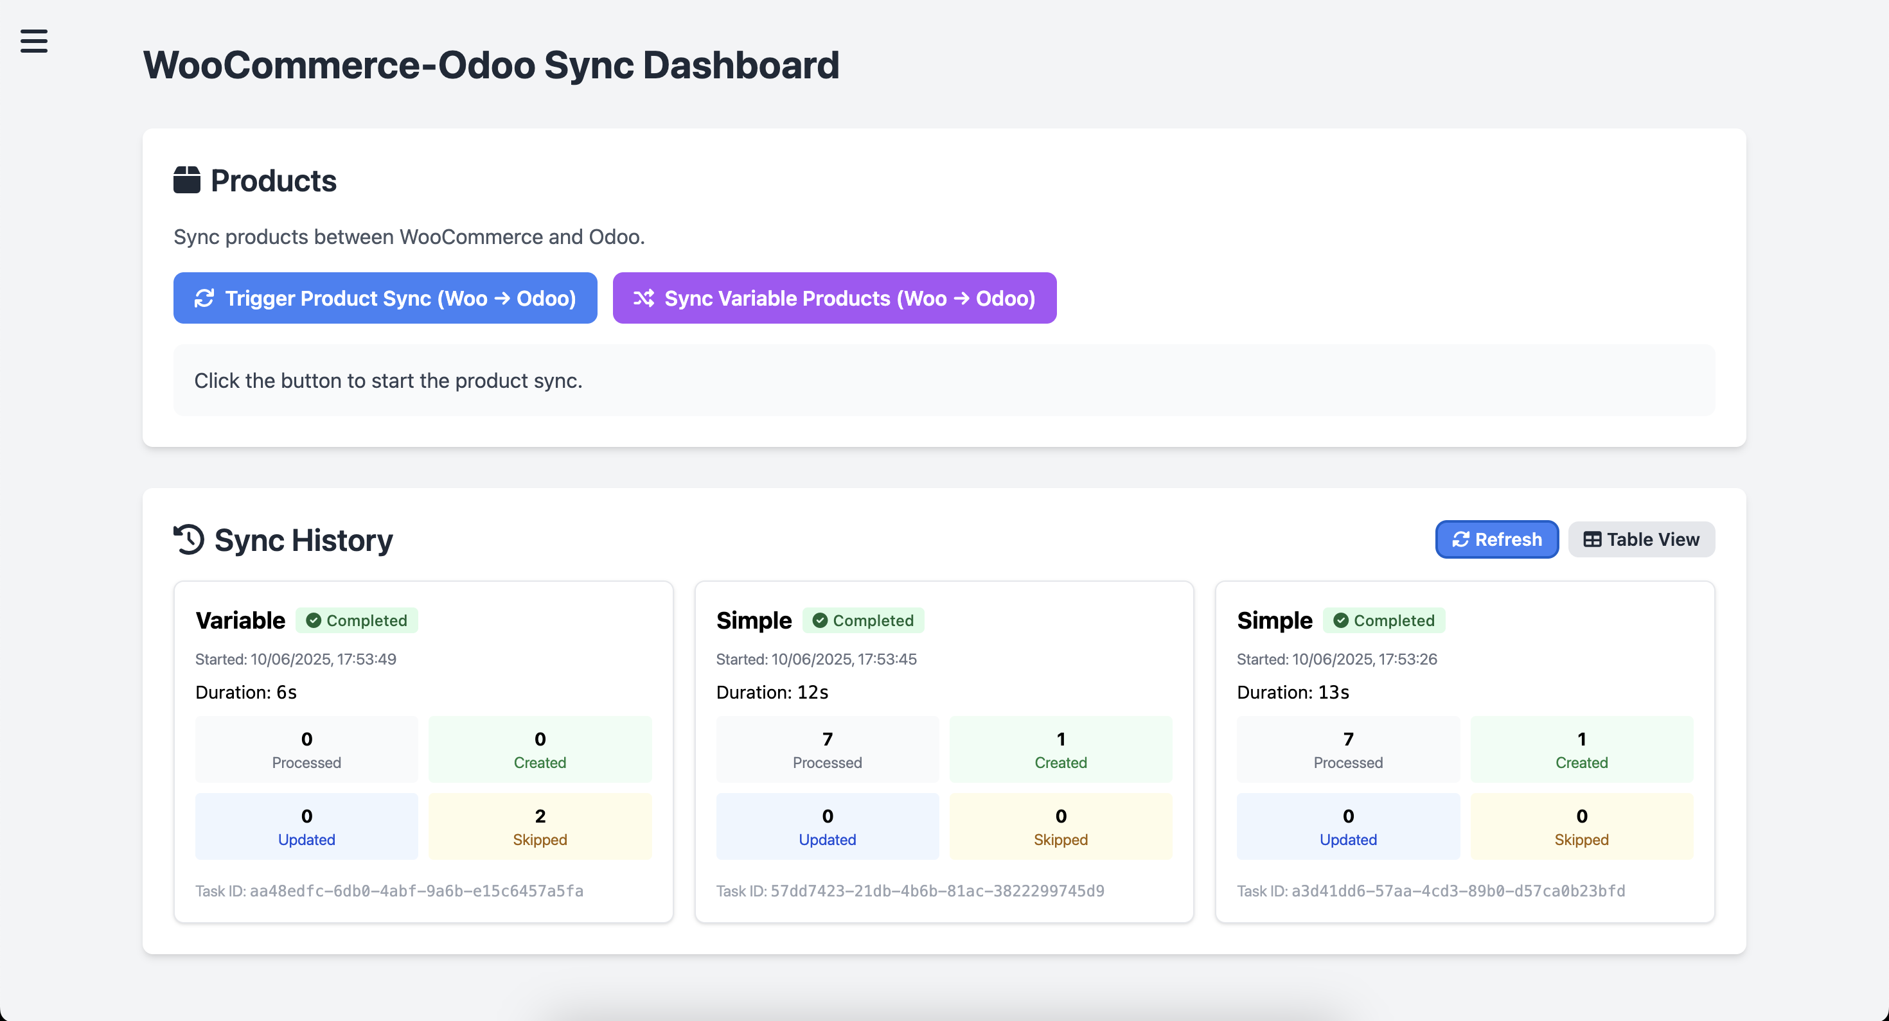Click the Completed badge on Variable card

coord(357,620)
